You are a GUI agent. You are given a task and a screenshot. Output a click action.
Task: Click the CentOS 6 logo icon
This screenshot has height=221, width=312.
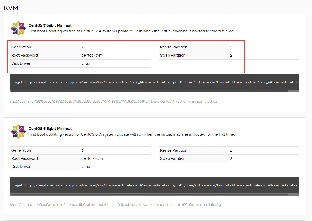click(18, 132)
